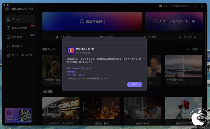Open the 低照度の強化 night city thumbnail
Viewport: 210px width, 129px height.
click(102, 108)
